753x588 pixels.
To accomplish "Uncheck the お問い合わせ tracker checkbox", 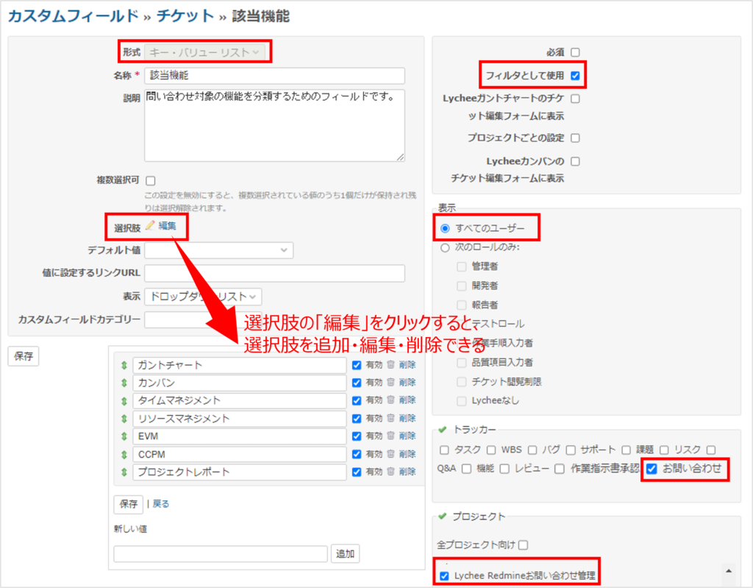I will [652, 469].
